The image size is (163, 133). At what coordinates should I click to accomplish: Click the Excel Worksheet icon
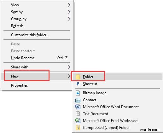78,121
